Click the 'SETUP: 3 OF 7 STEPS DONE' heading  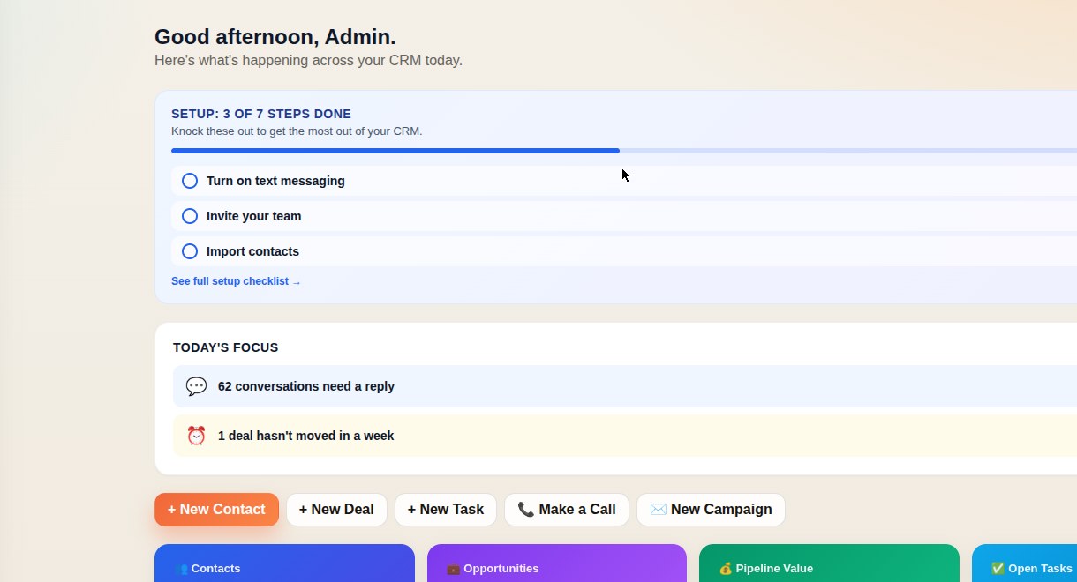261,114
